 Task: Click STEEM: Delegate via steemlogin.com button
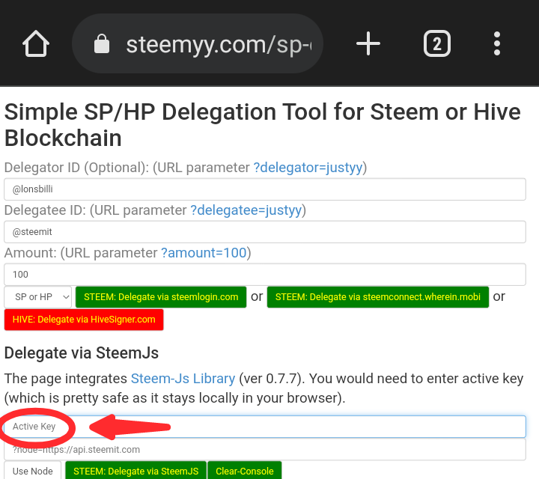[161, 297]
